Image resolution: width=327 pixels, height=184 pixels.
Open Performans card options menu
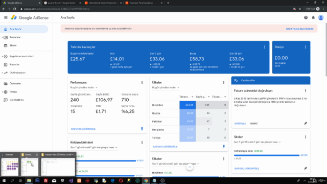(x=142, y=83)
